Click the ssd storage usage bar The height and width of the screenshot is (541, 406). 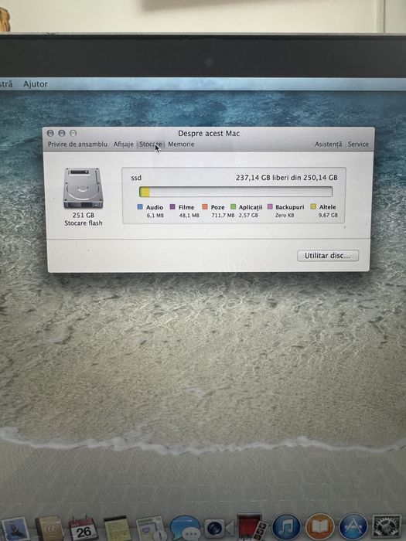[x=236, y=192]
